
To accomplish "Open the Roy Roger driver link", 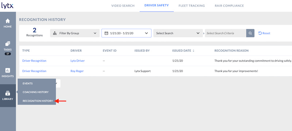I will (77, 71).
